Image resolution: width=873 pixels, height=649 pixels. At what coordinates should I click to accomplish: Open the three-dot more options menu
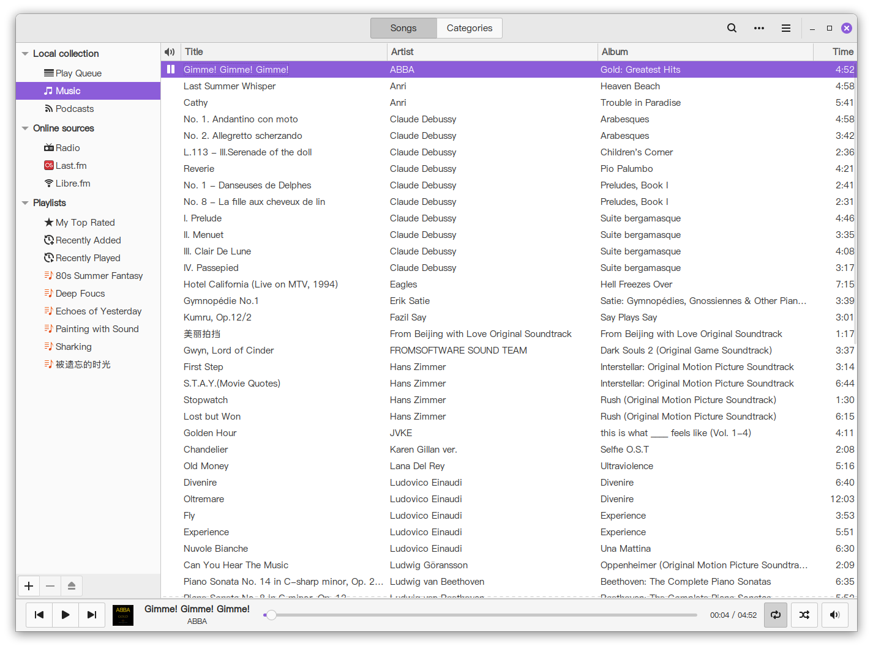pos(759,28)
